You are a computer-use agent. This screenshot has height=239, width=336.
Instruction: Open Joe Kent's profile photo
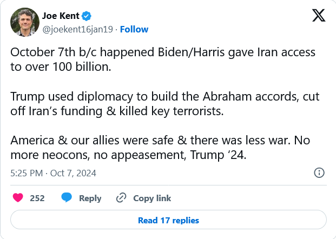coord(23,22)
